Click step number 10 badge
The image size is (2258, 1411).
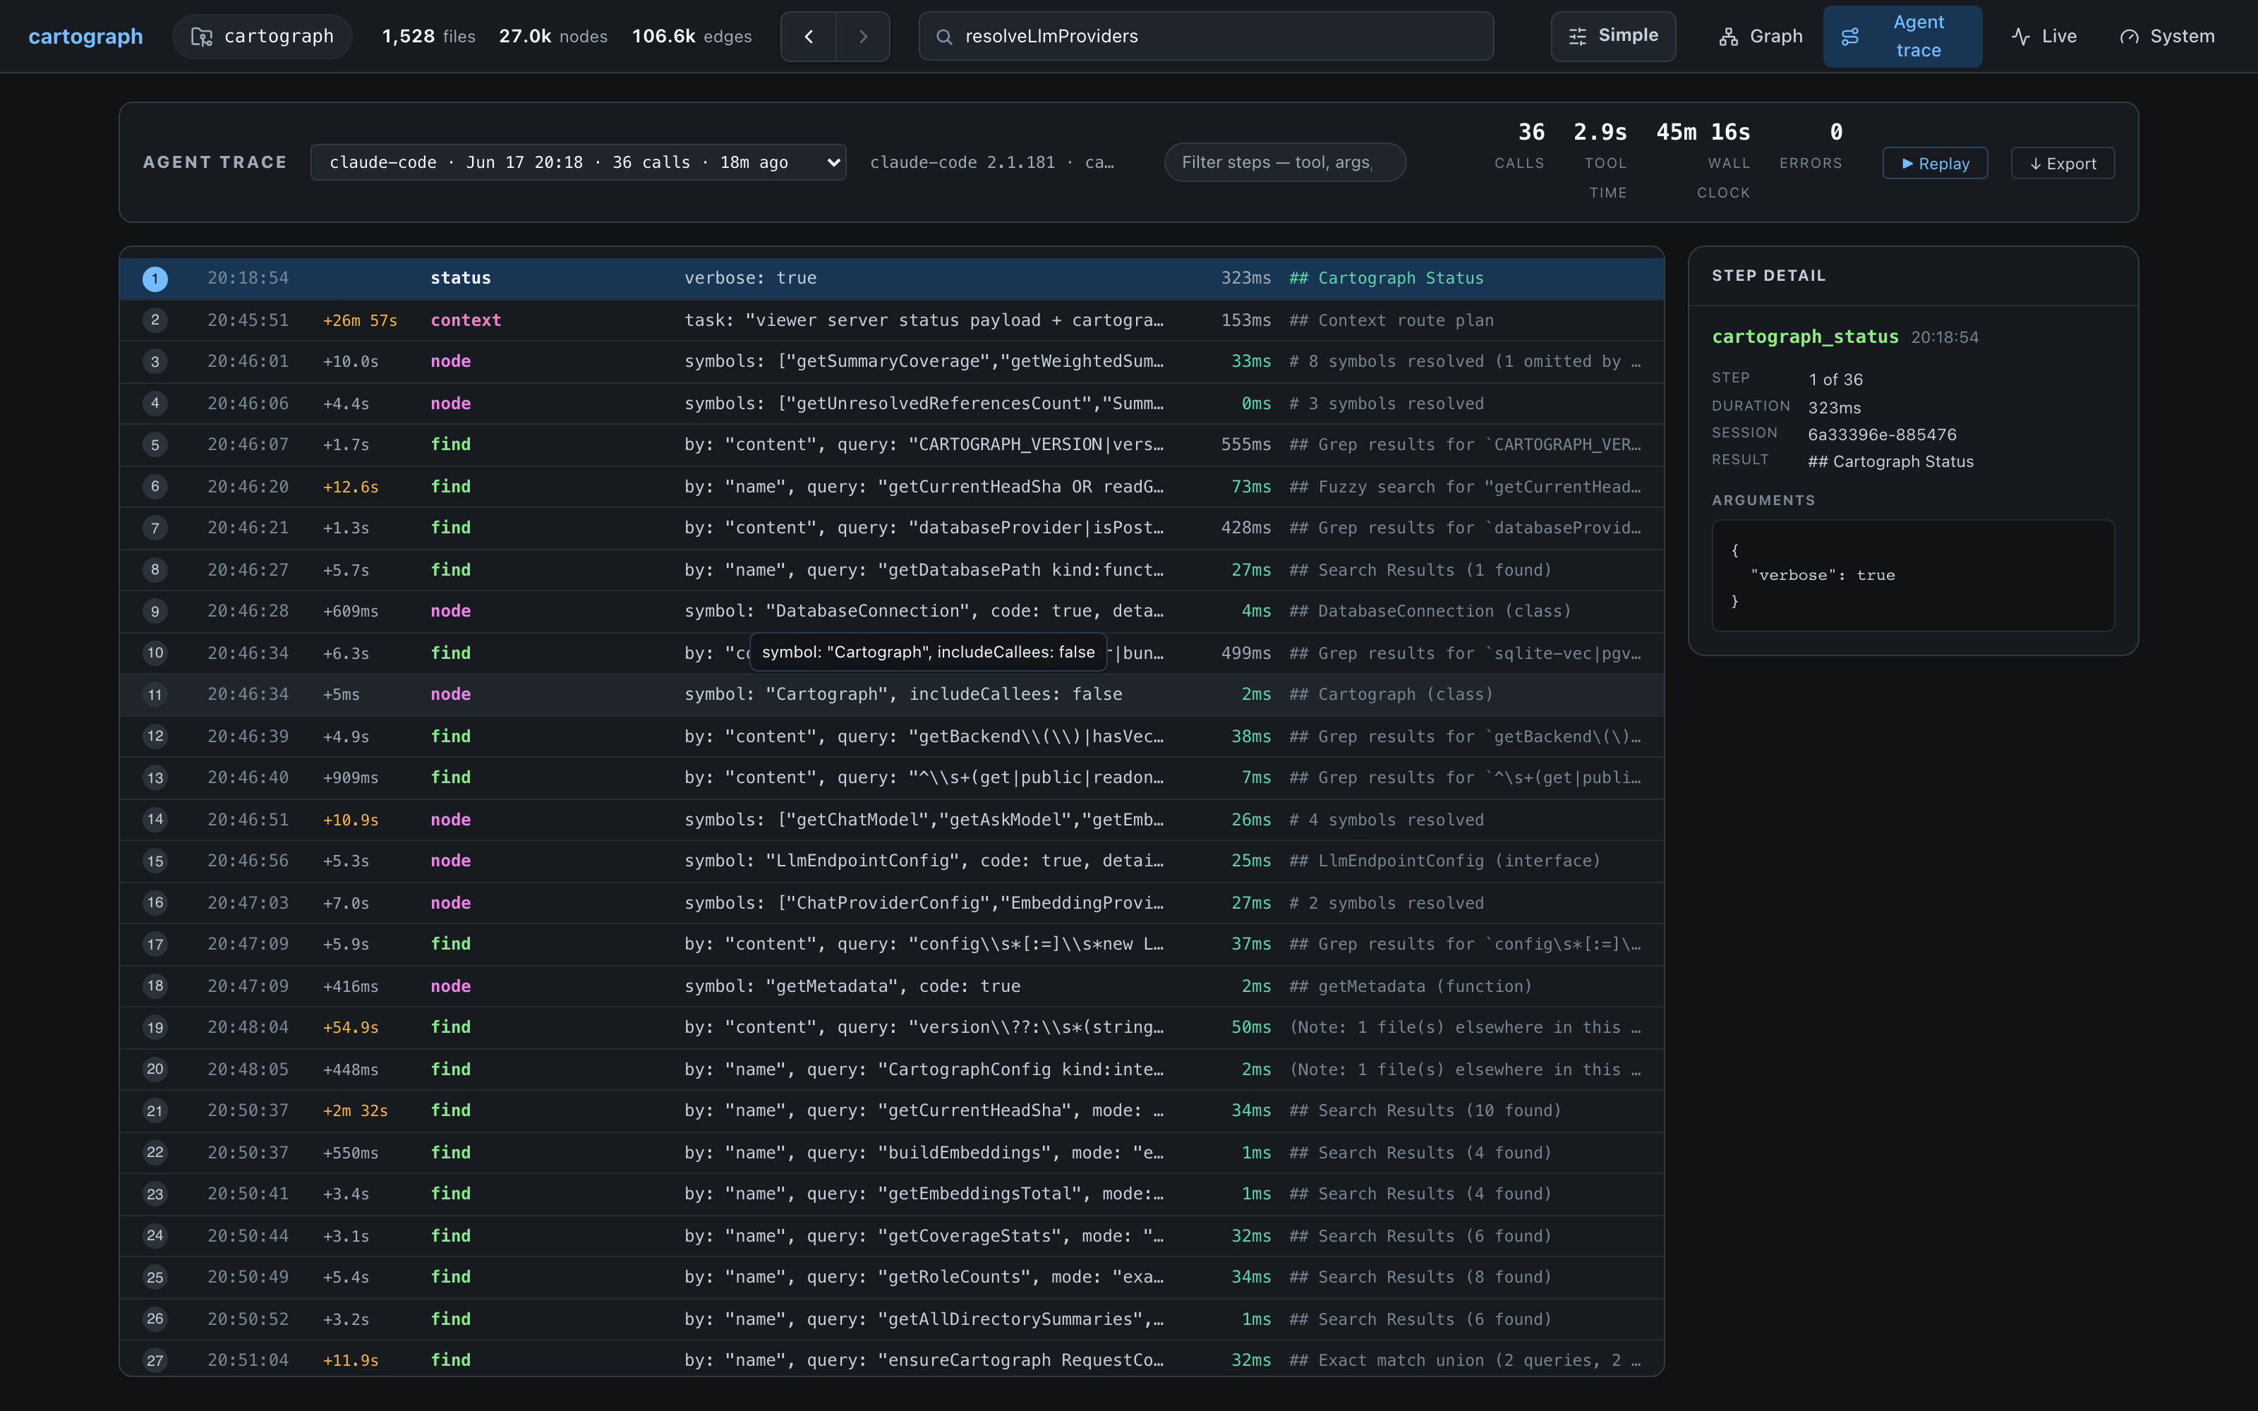click(155, 653)
